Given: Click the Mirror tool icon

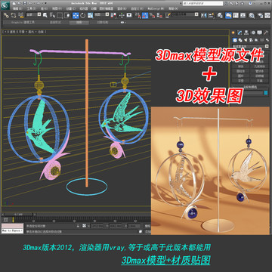Looking at the screenshot, I should 203,15.
